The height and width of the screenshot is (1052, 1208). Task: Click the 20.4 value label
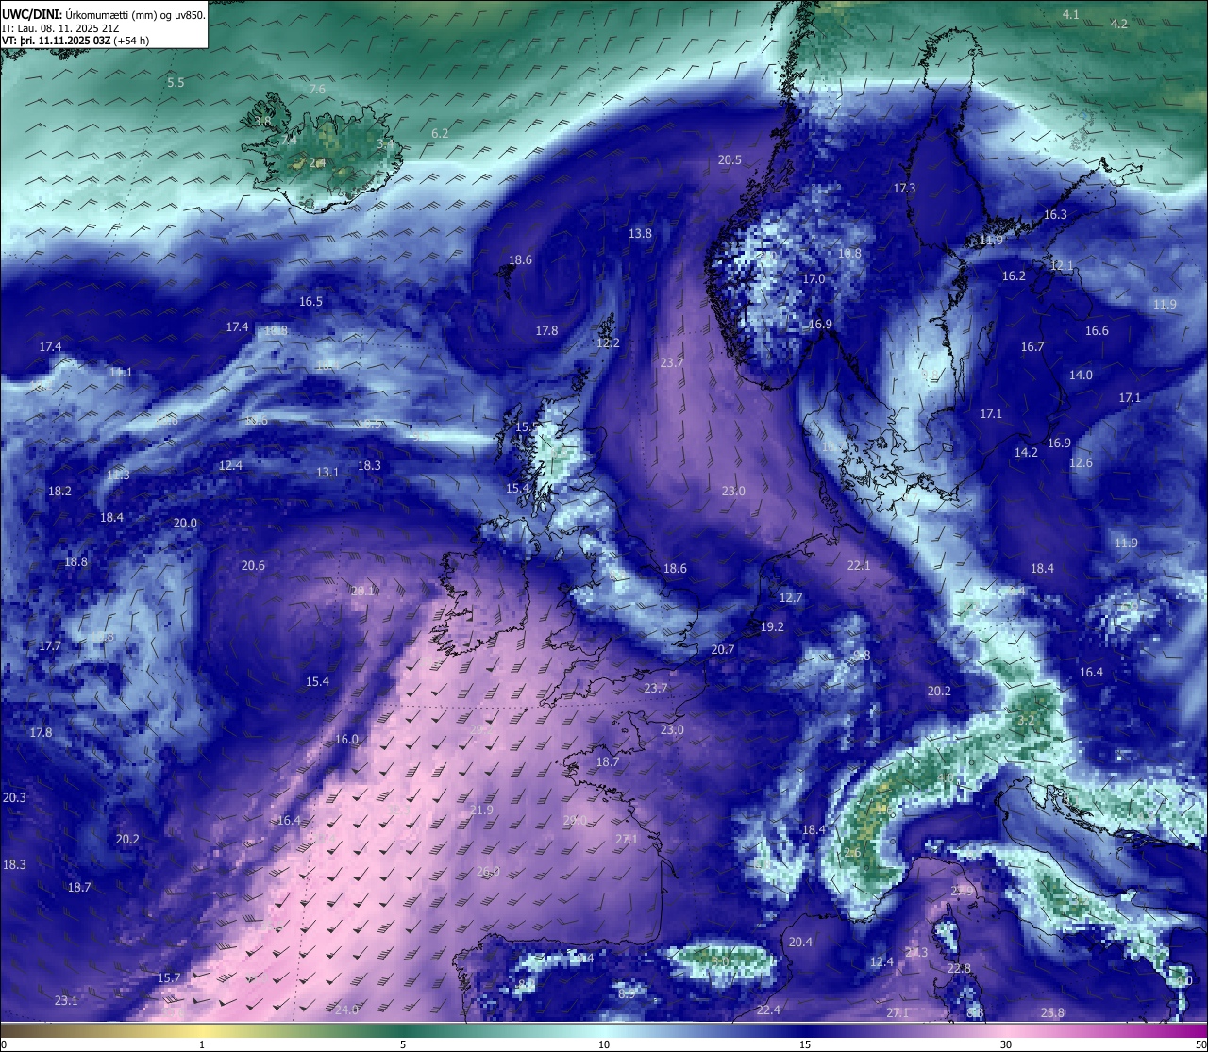pos(800,942)
